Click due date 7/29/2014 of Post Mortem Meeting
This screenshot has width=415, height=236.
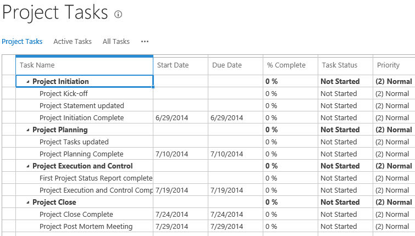(x=236, y=227)
